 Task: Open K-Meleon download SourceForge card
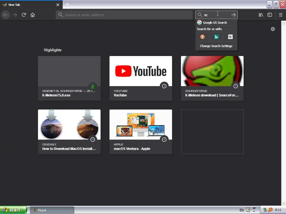tap(212, 78)
